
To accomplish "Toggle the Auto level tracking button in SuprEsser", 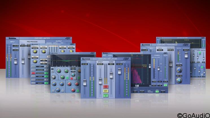I will click(157, 92).
